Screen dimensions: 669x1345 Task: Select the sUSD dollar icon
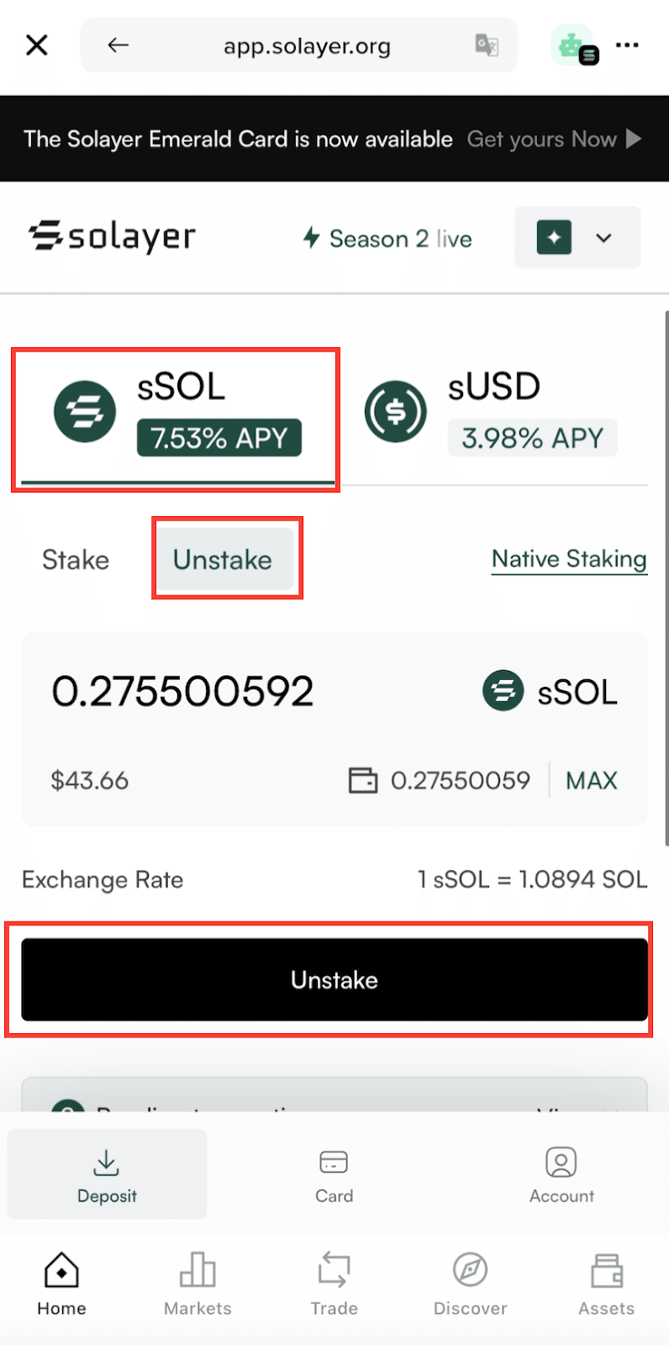pyautogui.click(x=396, y=412)
